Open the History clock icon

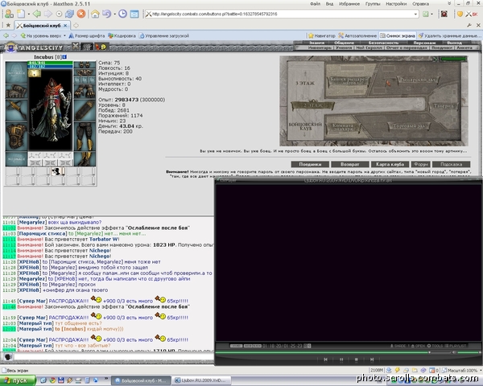point(122,14)
